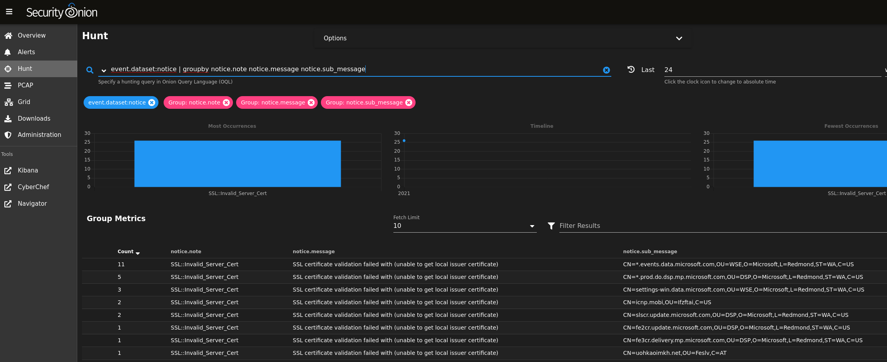Screen dimensions: 887x362
Task: Click the count 11 cell
Action: [121, 264]
